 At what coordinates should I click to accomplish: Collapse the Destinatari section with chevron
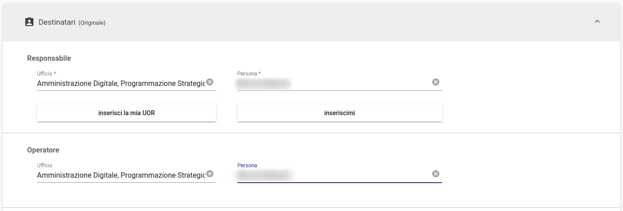tap(597, 22)
